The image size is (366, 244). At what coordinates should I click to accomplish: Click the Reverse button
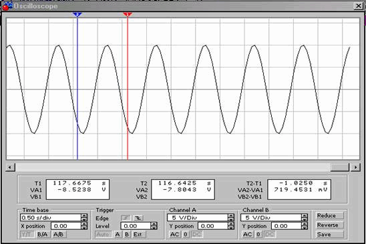coord(329,225)
